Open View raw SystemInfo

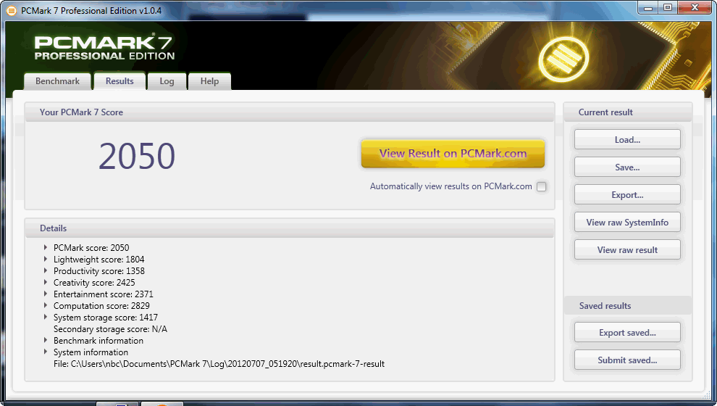627,222
